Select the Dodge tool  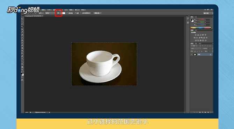coord(22,53)
